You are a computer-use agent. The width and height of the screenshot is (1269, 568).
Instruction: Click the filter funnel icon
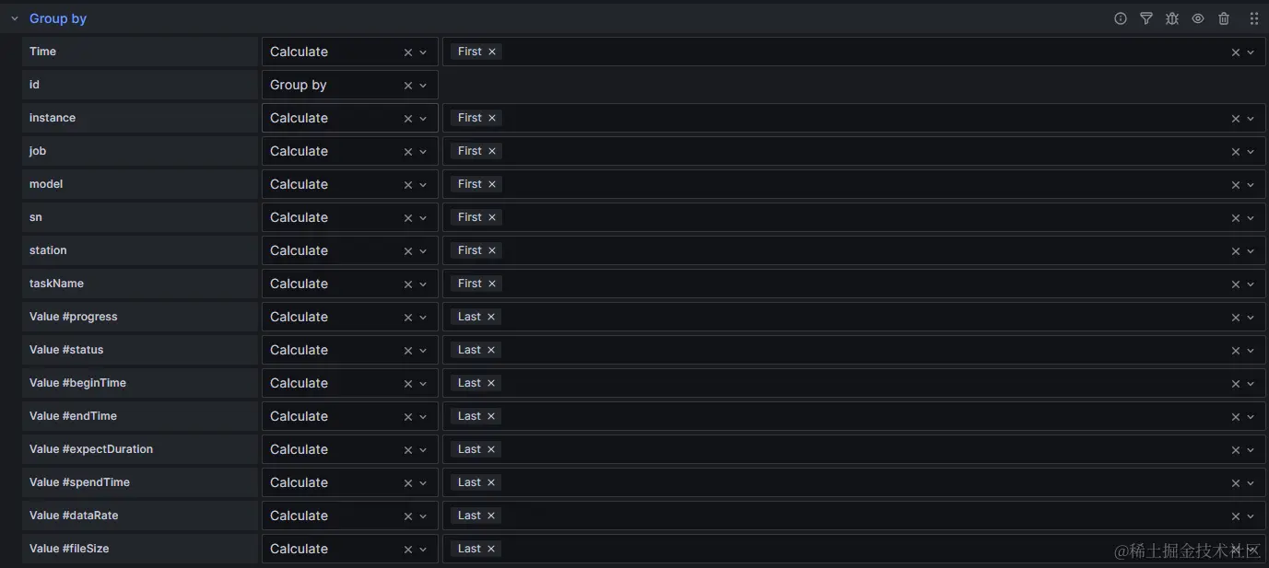pos(1146,18)
